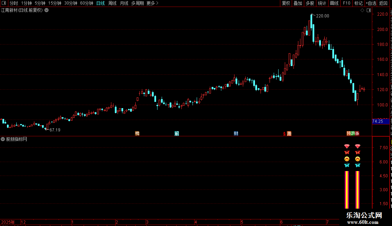Viewport: 392px width, 226px height.
Task: Click the 榜 info marker
Action: (137, 133)
